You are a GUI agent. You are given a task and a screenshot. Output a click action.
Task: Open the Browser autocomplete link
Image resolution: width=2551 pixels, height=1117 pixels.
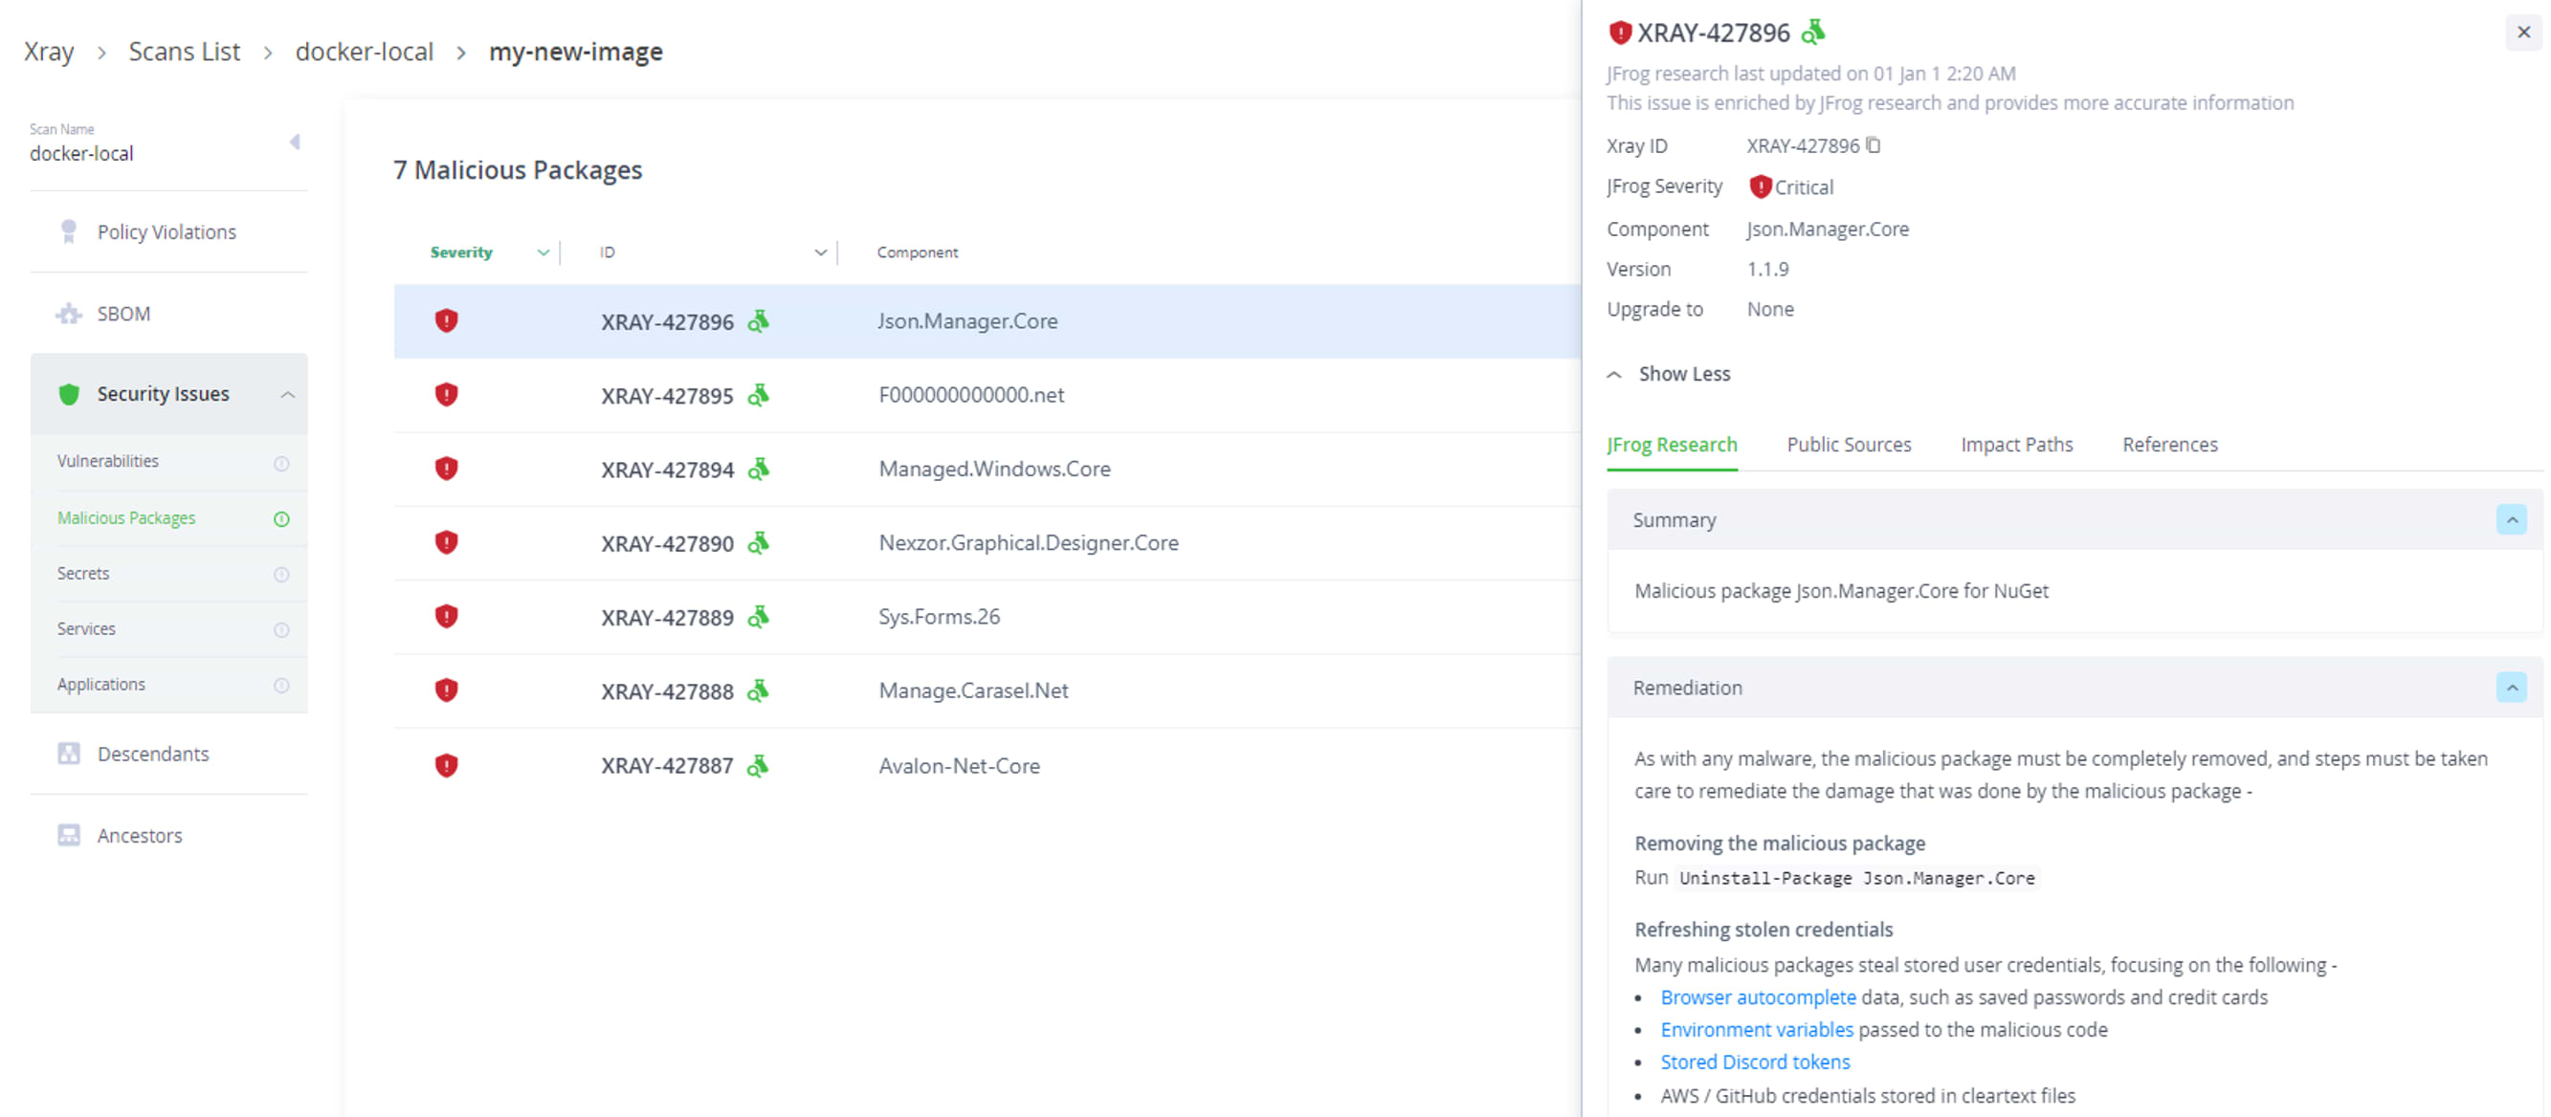tap(1758, 997)
